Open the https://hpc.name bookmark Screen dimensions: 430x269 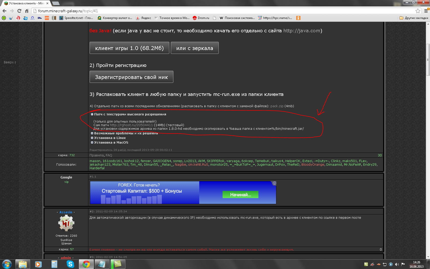click(275, 18)
